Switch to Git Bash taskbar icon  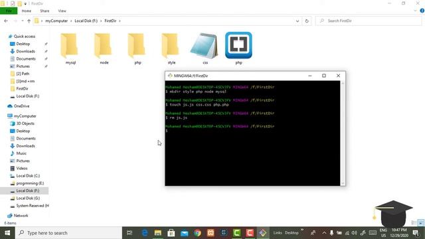pos(263,233)
